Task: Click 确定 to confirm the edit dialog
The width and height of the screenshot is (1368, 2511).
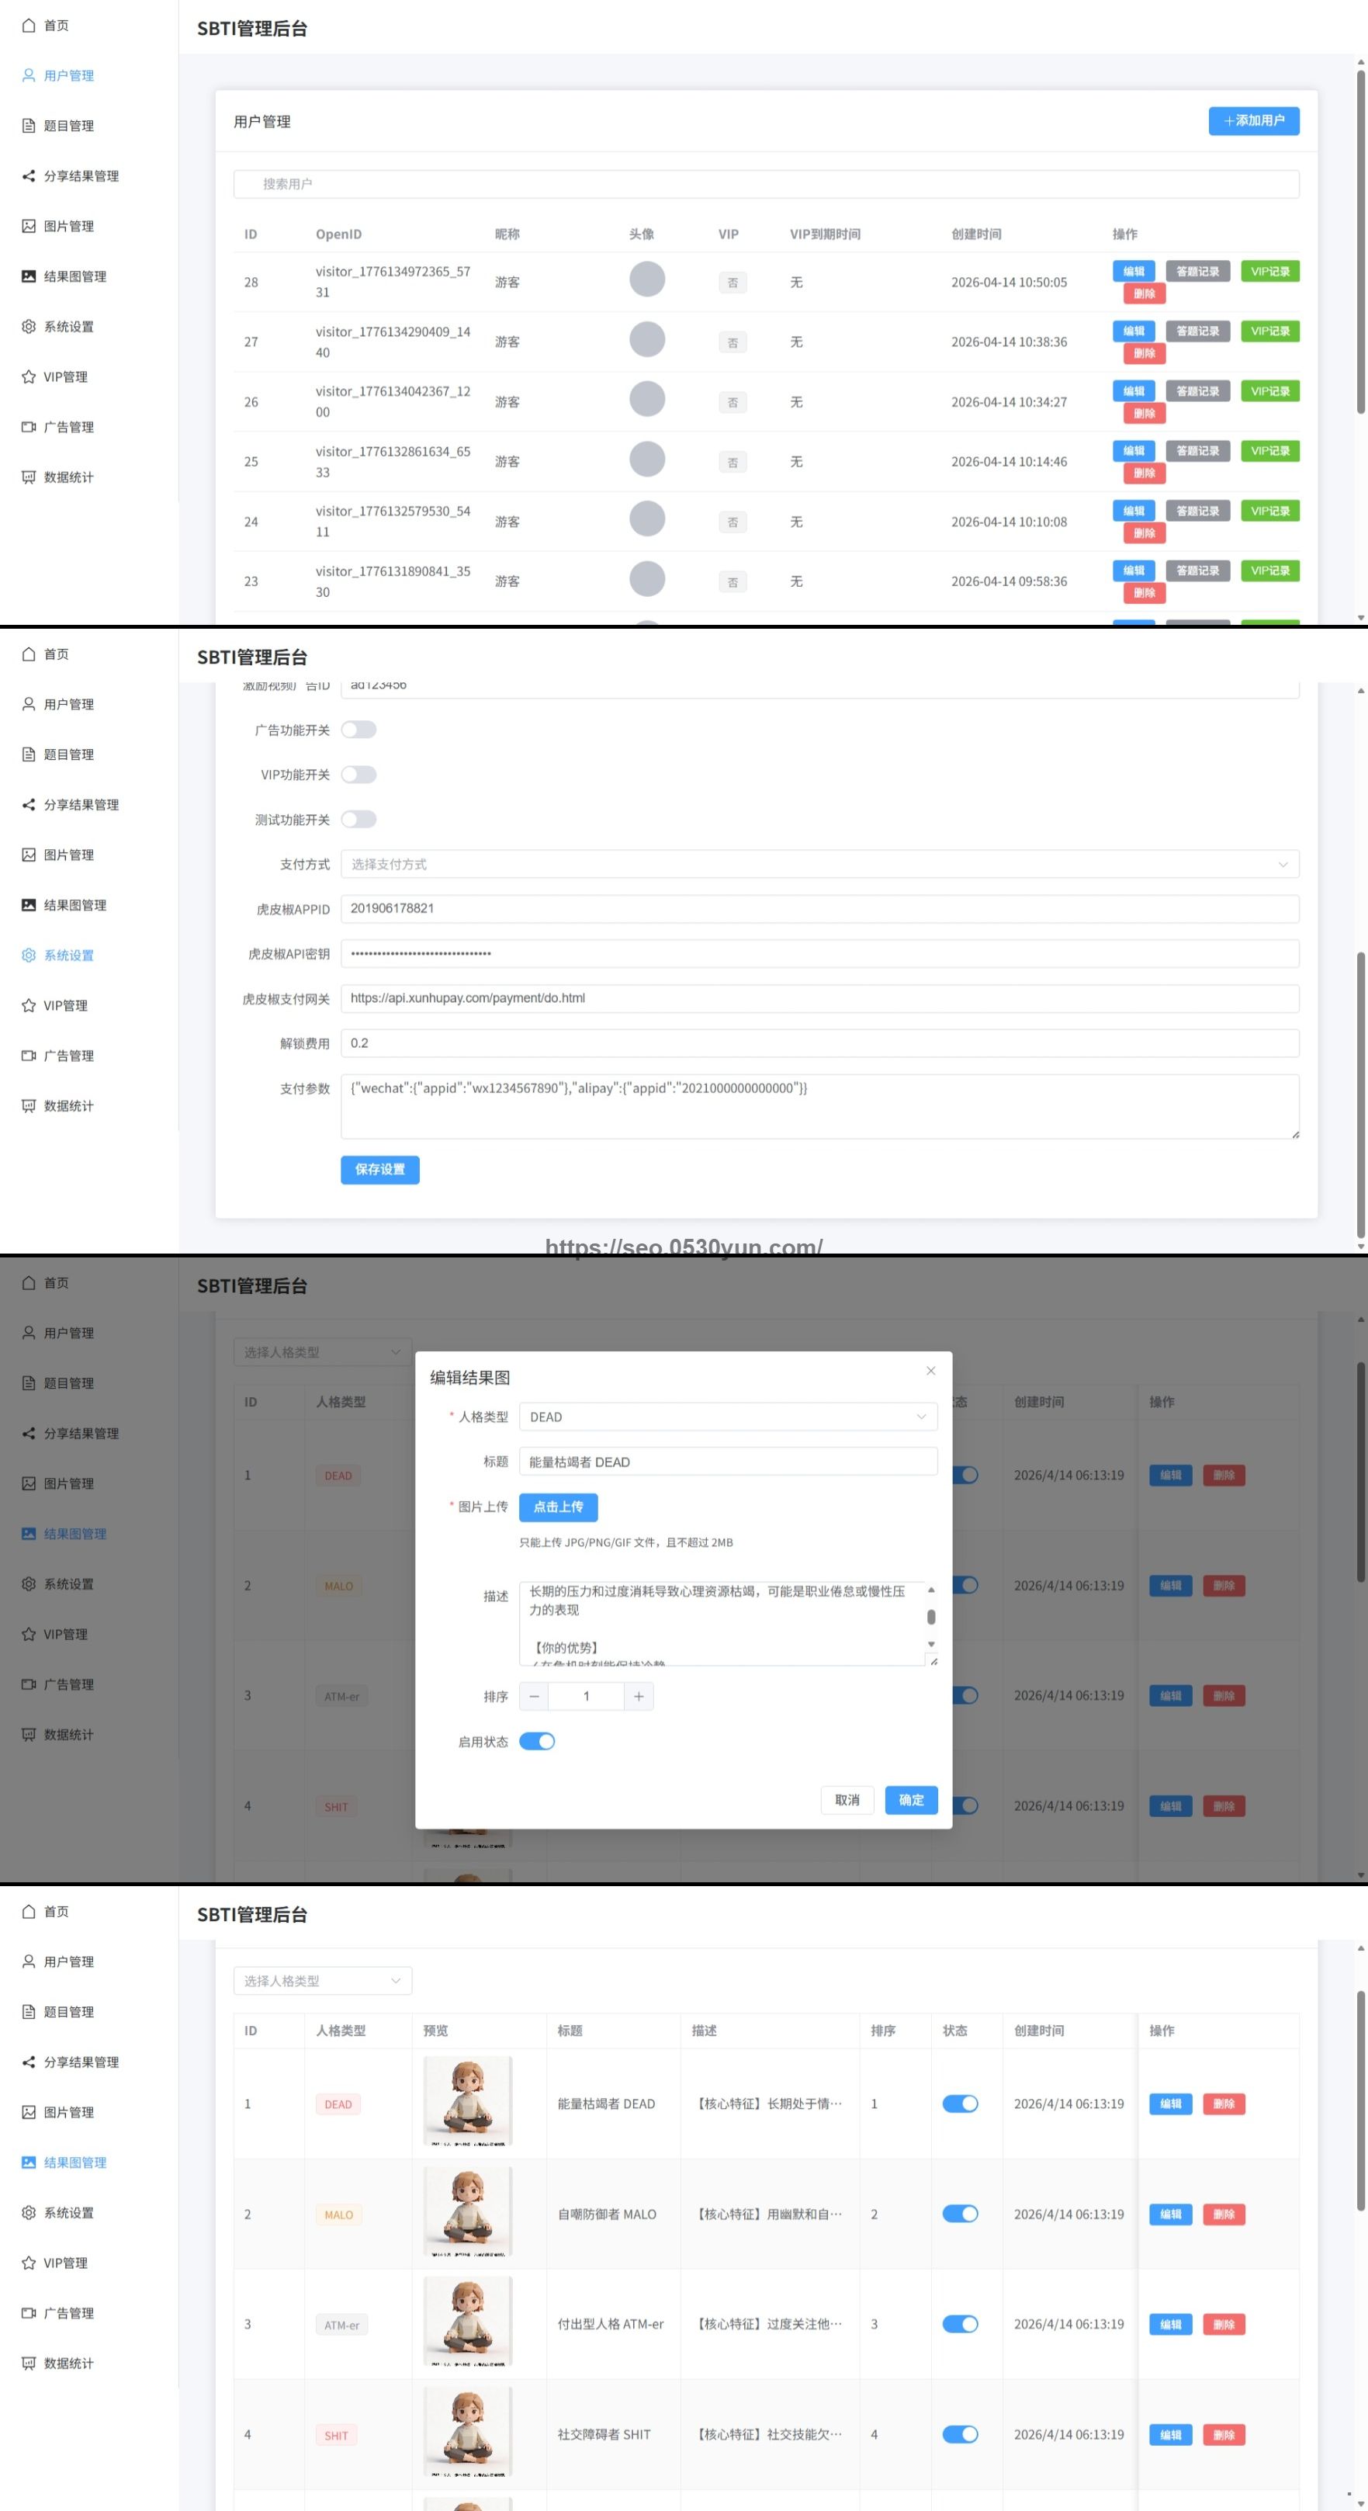Action: (x=911, y=1801)
